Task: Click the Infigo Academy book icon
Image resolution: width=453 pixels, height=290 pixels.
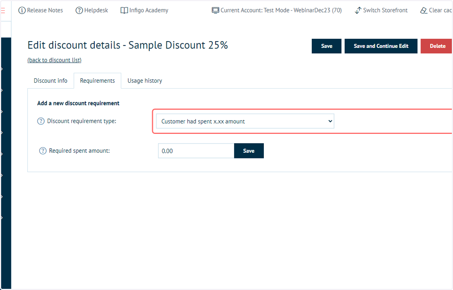Action: [x=124, y=10]
